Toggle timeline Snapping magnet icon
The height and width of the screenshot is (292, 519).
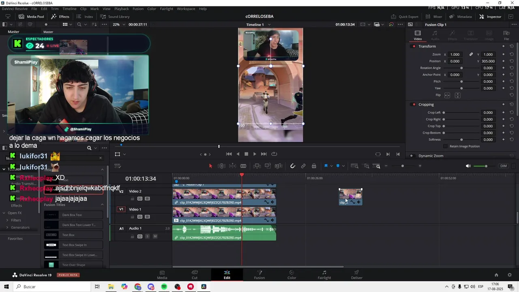pyautogui.click(x=293, y=166)
